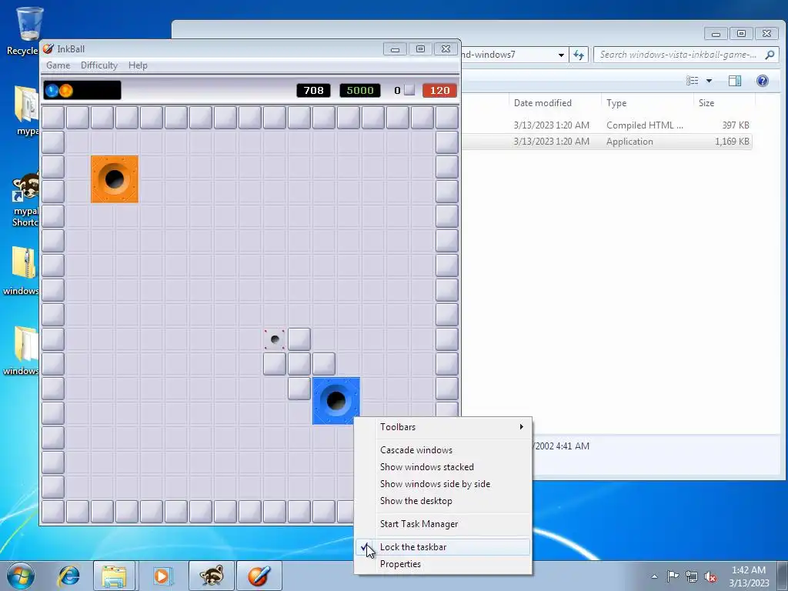Open the view options dropdown arrow
Viewport: 788px width, 591px height.
click(x=709, y=80)
